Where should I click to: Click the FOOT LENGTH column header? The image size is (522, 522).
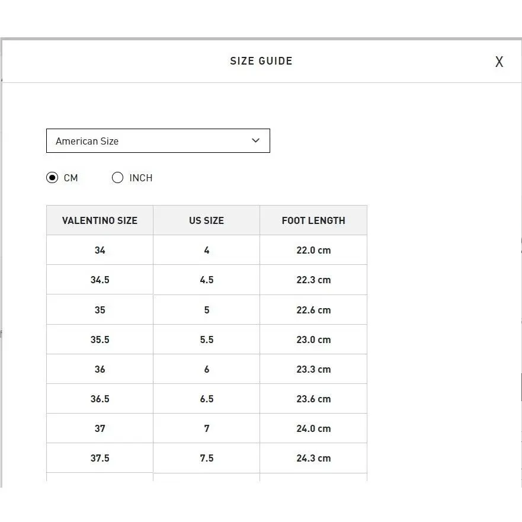(x=313, y=220)
